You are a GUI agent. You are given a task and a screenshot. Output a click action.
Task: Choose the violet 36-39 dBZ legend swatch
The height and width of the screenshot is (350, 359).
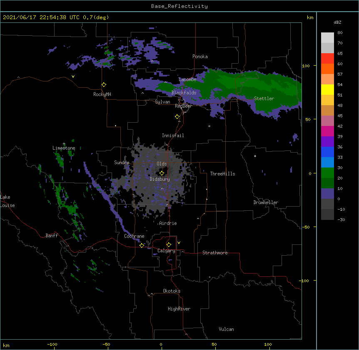[x=327, y=142]
